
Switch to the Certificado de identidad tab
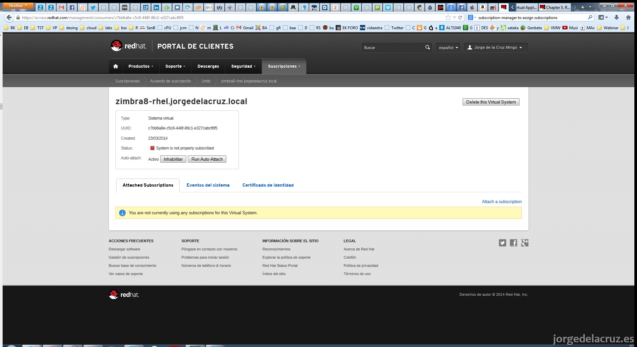268,185
